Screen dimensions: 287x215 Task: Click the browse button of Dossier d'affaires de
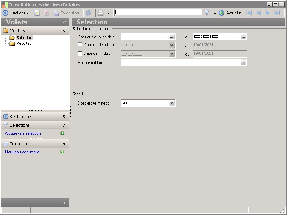pos(171,37)
